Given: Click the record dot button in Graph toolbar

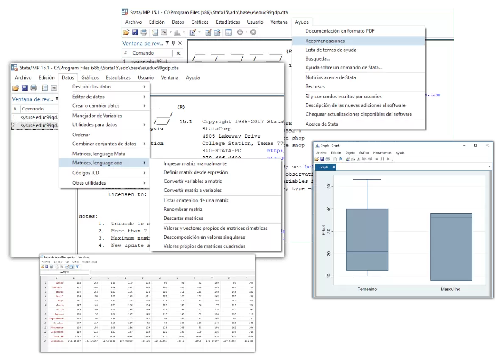Looking at the screenshot, I should click(x=377, y=159).
